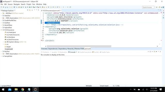This screenshot has height=92, width=165.
Task: Expand the src folder under ICICIInsurance
Action: pyautogui.click(x=3, y=44)
